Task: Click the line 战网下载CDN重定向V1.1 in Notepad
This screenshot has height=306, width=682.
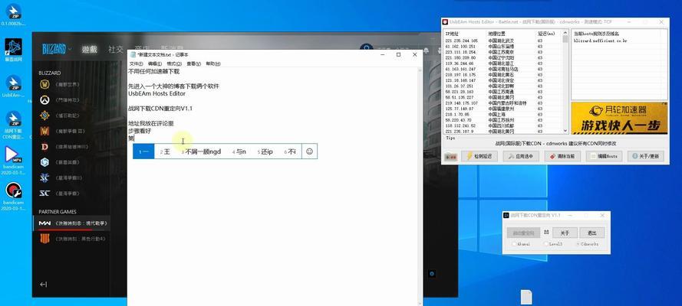Action: pos(160,109)
